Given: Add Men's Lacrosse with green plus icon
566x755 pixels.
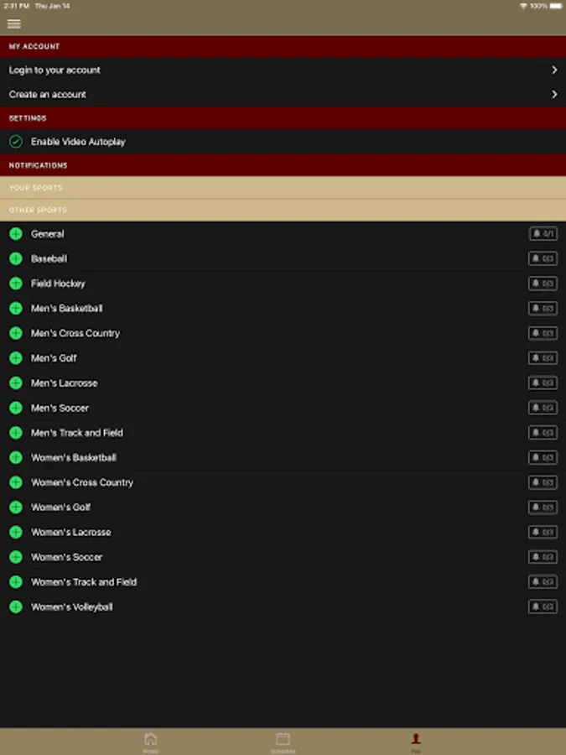Looking at the screenshot, I should coord(16,383).
